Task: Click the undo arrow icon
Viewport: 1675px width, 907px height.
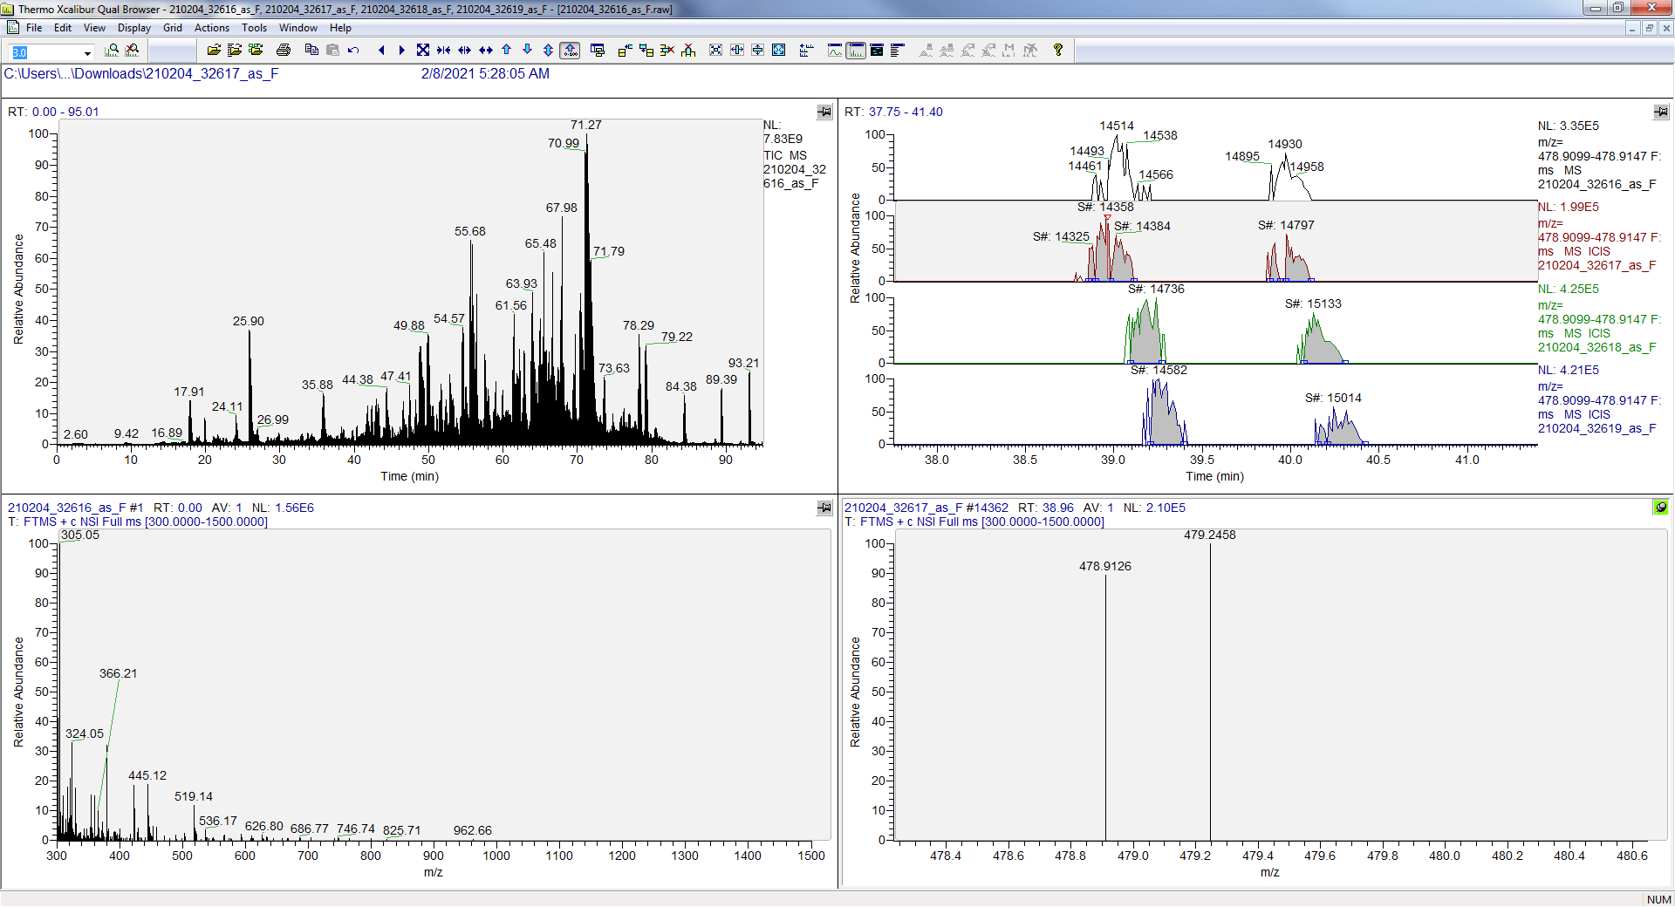Action: point(353,51)
